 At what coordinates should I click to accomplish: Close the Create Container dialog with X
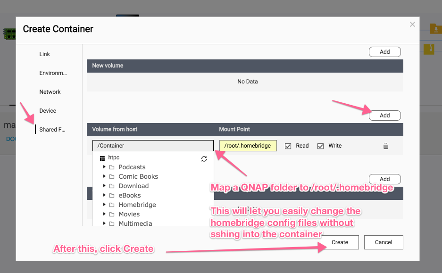tap(412, 25)
